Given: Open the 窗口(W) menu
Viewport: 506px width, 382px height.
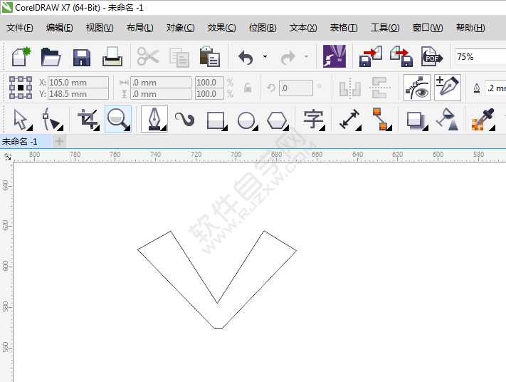Looking at the screenshot, I should (428, 28).
